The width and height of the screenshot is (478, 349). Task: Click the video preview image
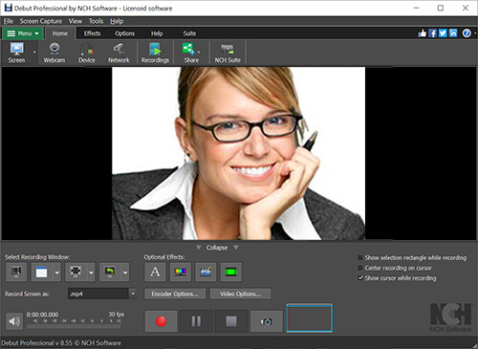(238, 153)
